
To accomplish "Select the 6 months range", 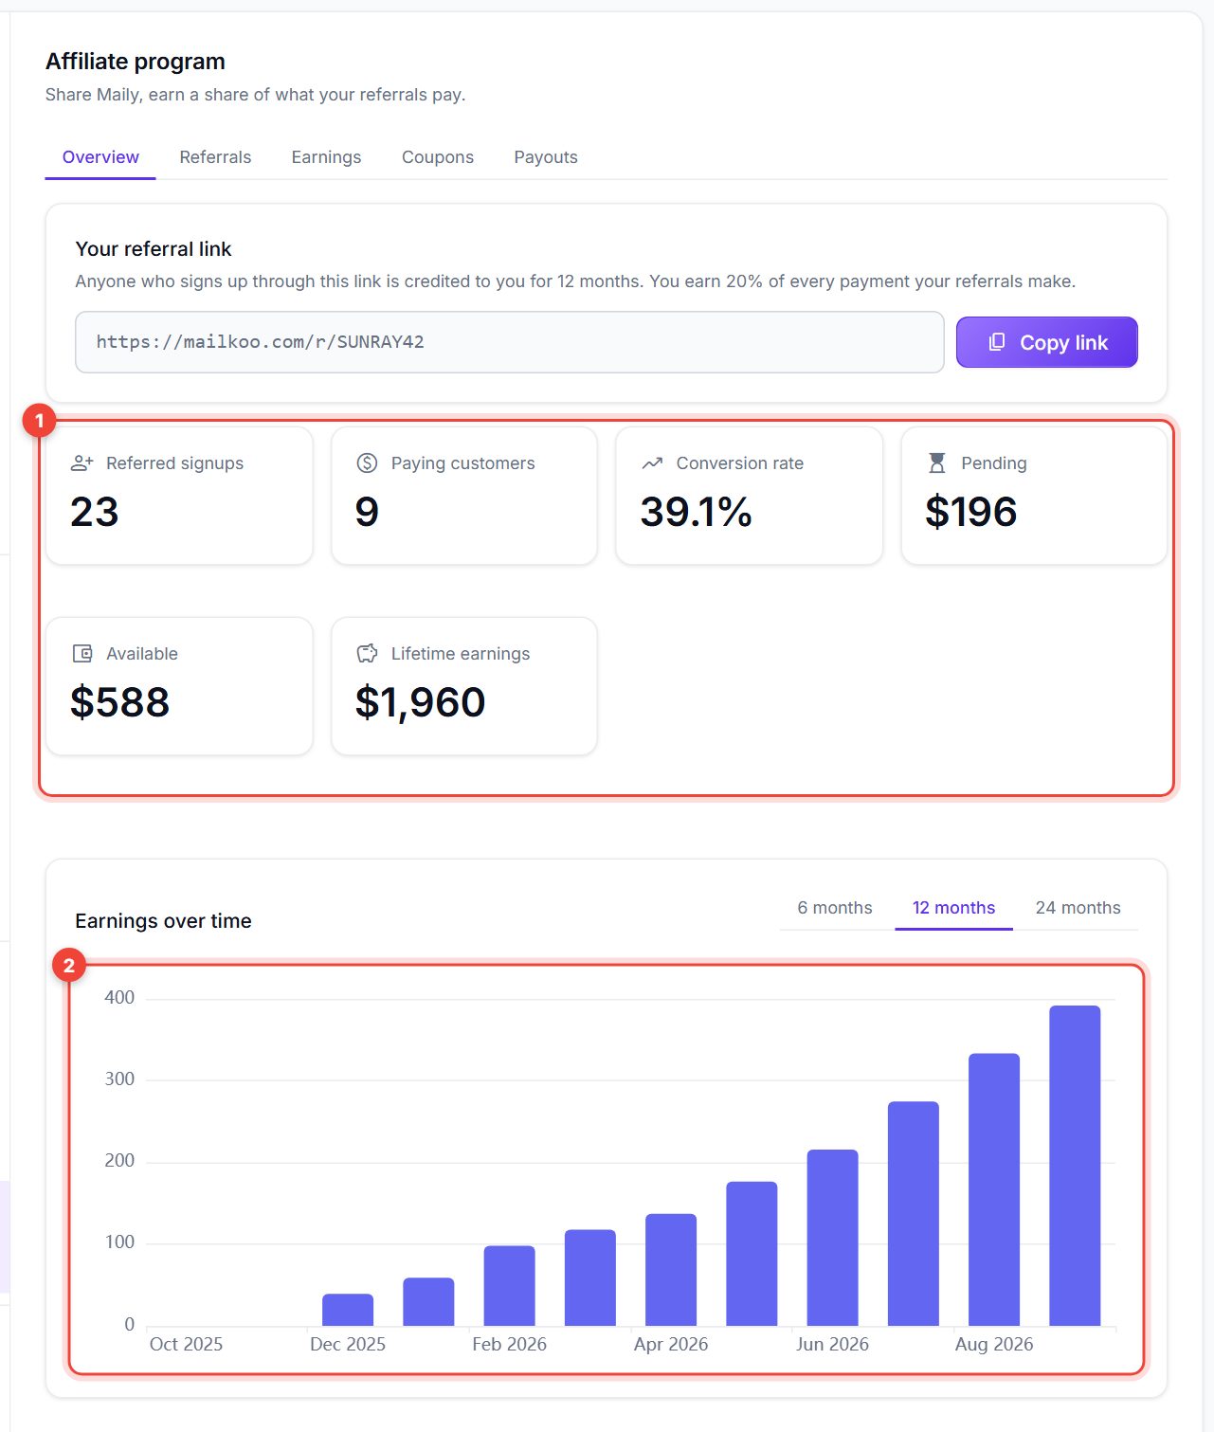I will (x=834, y=908).
